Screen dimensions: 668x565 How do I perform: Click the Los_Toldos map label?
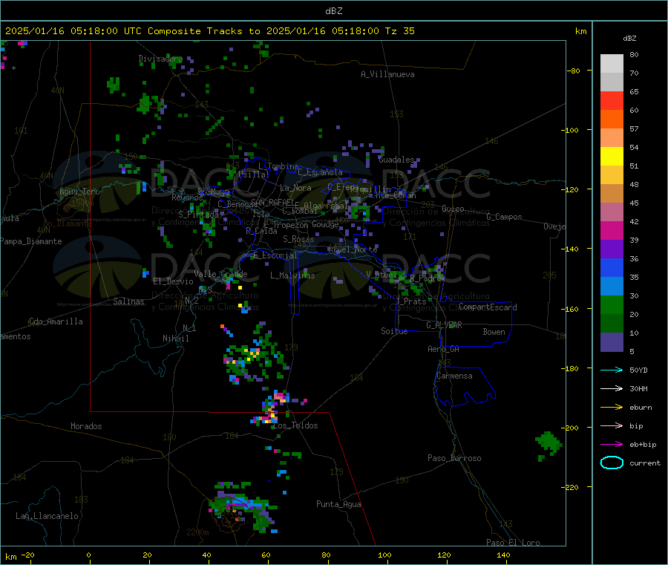295,425
